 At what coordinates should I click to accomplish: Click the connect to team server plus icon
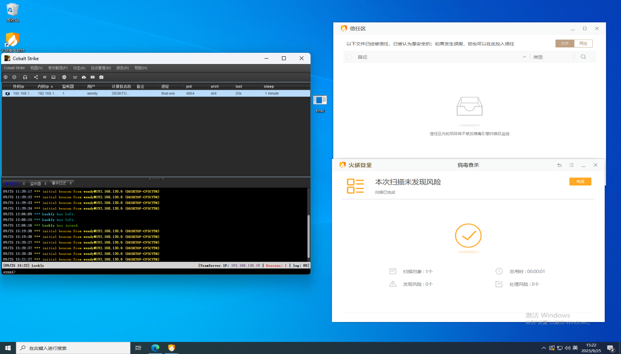[x=6, y=77]
